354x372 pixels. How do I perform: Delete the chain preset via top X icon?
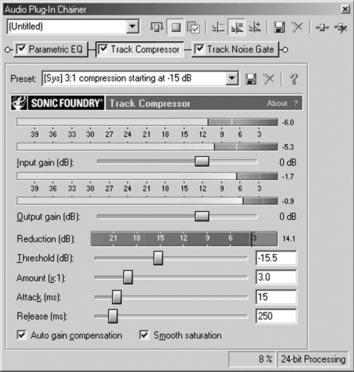pos(297,27)
